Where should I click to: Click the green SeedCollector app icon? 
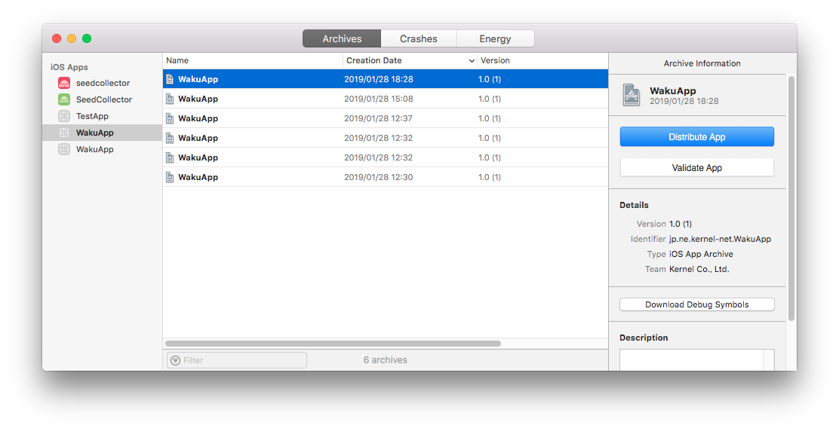coord(64,99)
